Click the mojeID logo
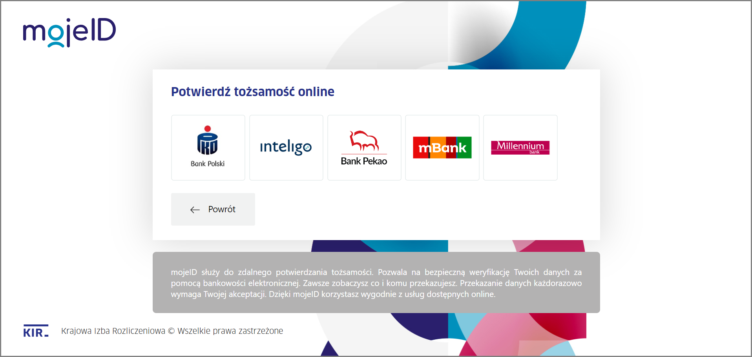 (69, 32)
